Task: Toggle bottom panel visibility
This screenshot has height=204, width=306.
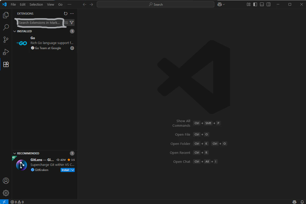Action: (262, 4)
